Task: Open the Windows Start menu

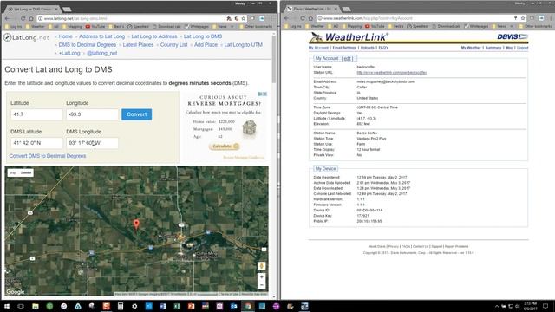Action: (x=6, y=306)
